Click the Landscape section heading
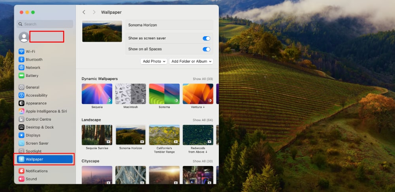This screenshot has width=395, height=192. tap(91, 120)
